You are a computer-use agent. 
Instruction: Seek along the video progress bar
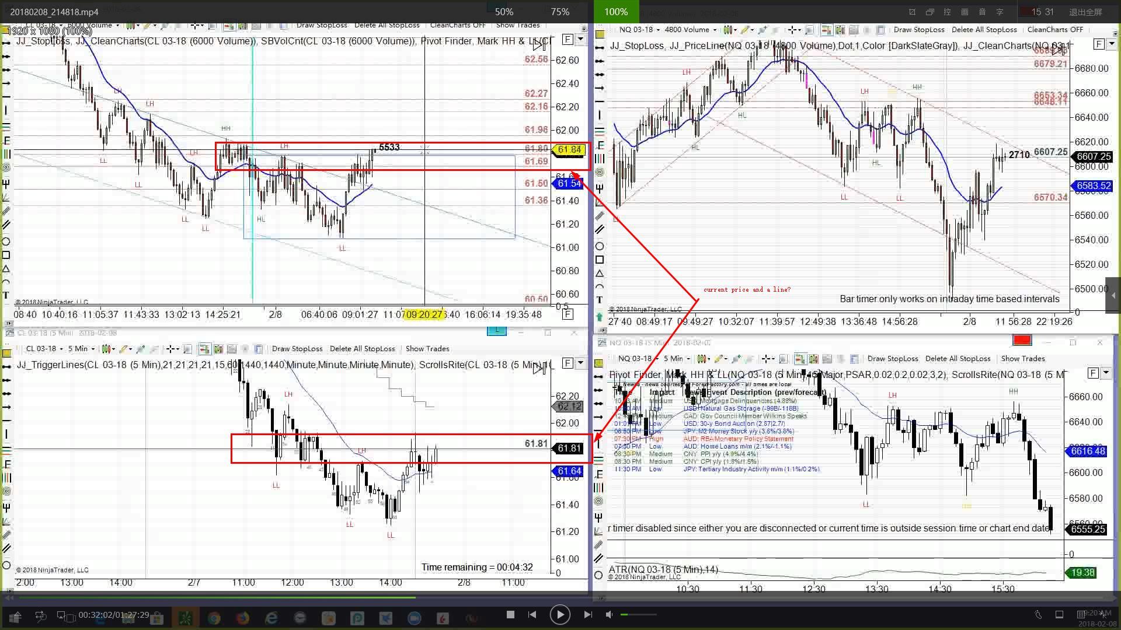560,597
